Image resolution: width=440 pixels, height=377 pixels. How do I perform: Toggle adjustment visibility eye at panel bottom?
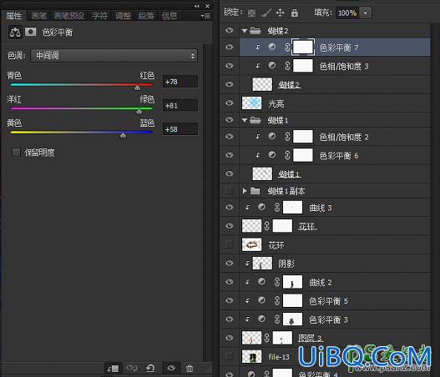point(171,368)
